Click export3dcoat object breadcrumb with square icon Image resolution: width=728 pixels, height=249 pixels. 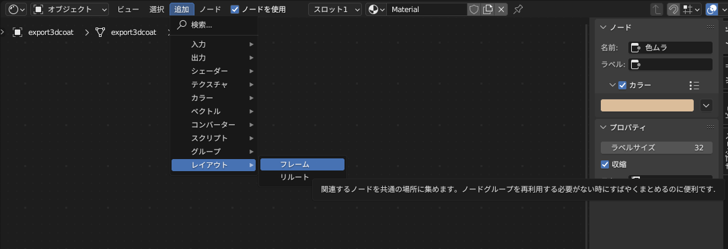pos(43,32)
